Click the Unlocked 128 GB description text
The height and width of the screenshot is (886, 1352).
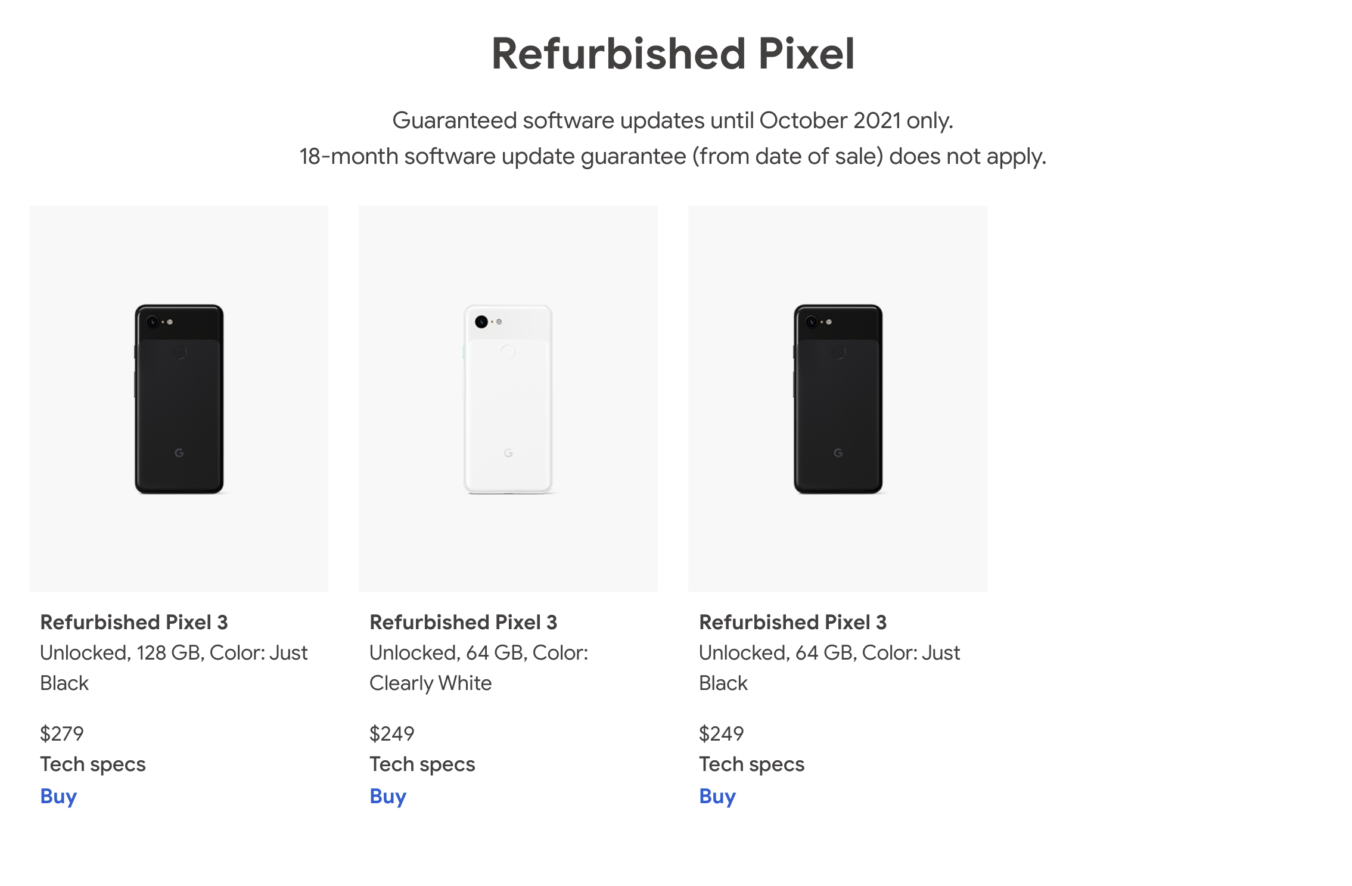click(173, 653)
